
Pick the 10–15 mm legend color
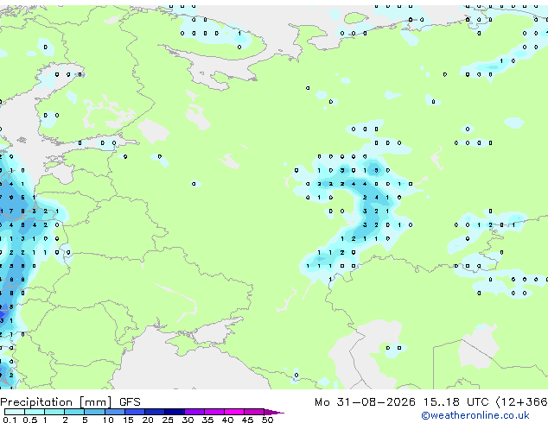click(114, 412)
